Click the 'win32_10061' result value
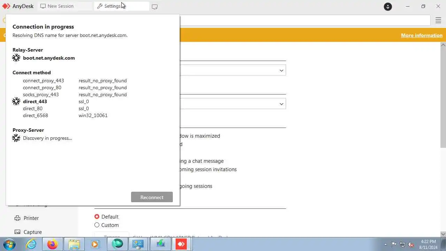The image size is (446, 251). pos(93,115)
